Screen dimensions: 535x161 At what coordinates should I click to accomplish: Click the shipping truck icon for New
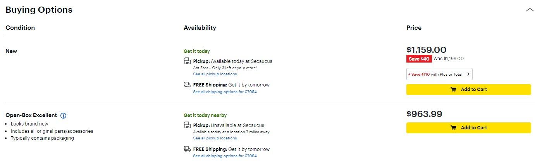(x=188, y=85)
